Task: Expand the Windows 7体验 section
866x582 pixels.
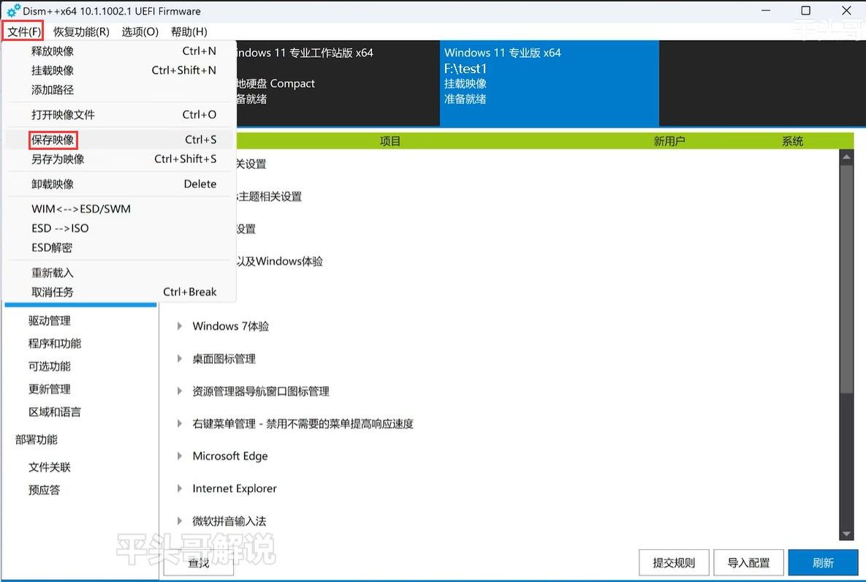Action: click(180, 326)
